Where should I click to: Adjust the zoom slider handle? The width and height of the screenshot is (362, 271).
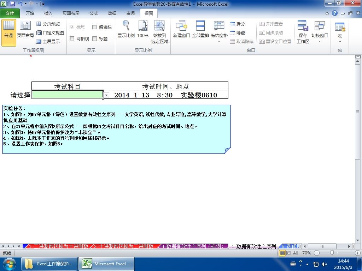coord(332,253)
